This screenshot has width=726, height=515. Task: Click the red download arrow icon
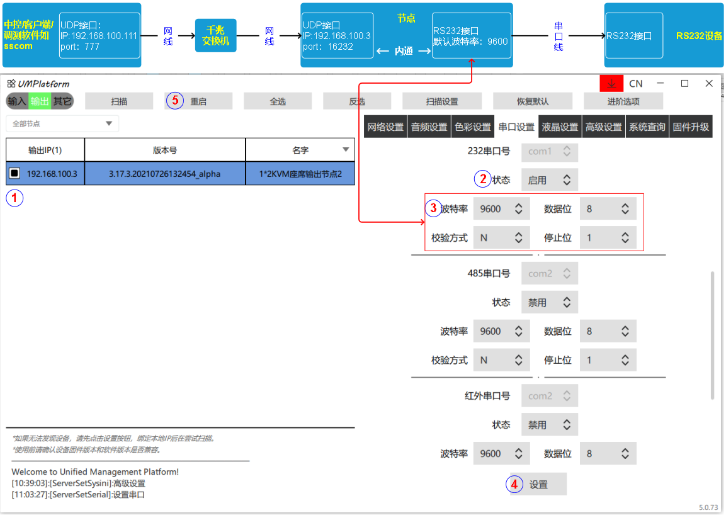coord(611,84)
